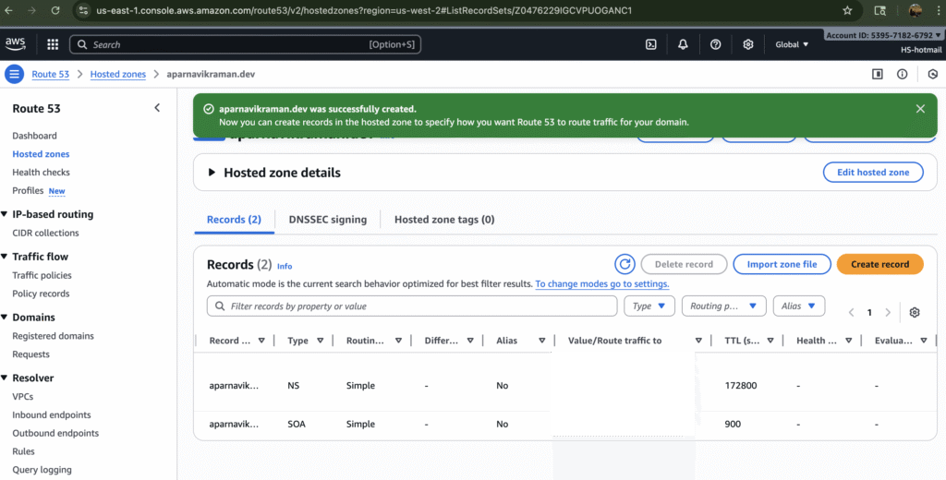Open the AWS services grid menu
Image resolution: width=946 pixels, height=480 pixels.
pos(52,44)
